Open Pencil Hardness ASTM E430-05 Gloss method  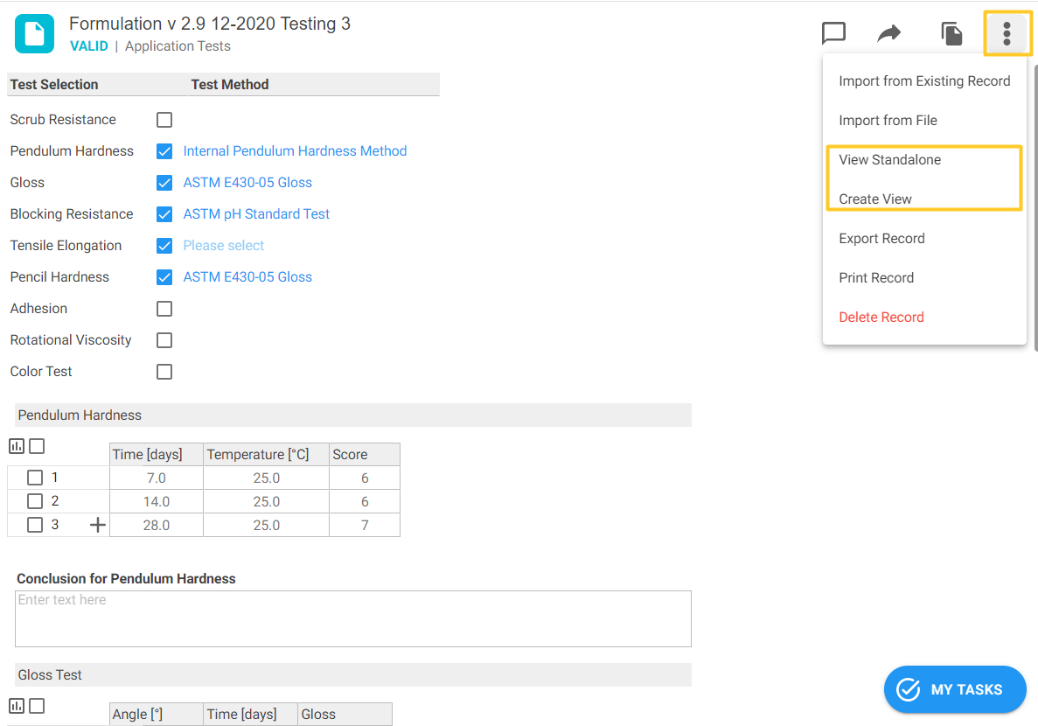click(247, 277)
